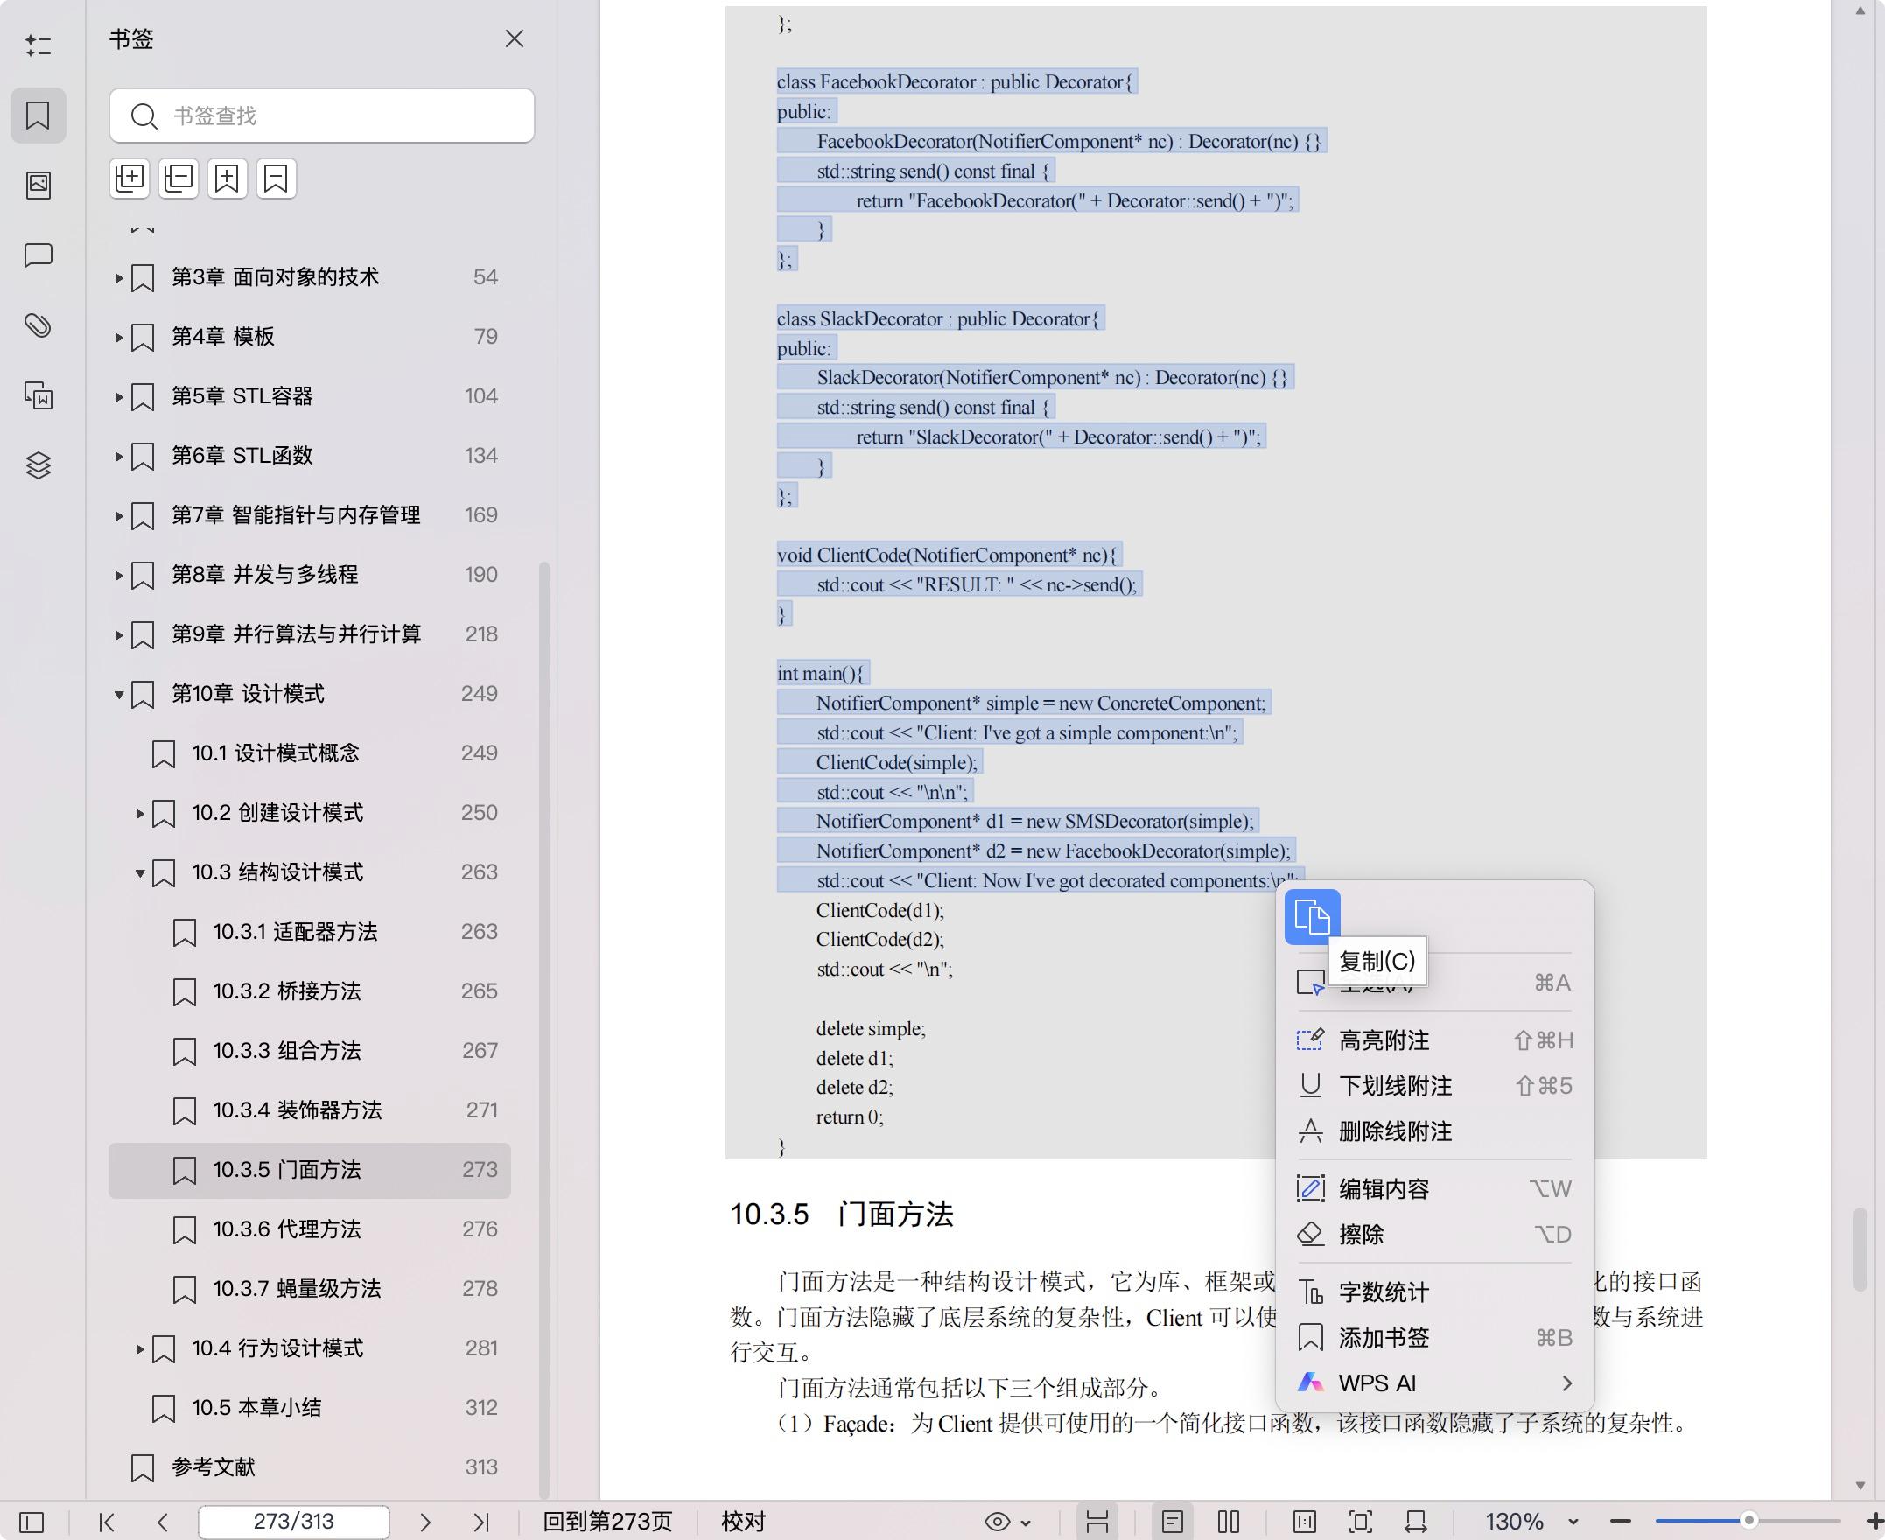Open the attachments paperclip icon
1885x1540 pixels.
(x=39, y=325)
